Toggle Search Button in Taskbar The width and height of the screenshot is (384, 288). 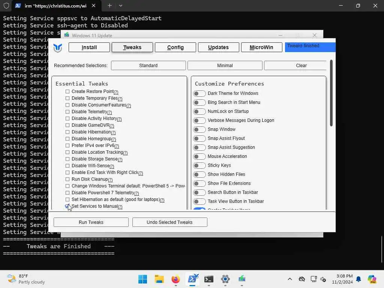coord(199,192)
